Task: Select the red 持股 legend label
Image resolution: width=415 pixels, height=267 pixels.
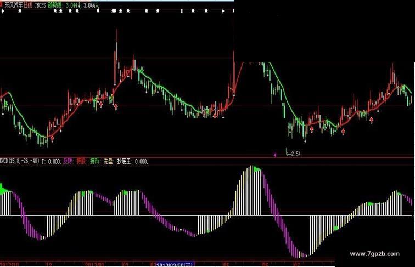Action: tap(81, 161)
